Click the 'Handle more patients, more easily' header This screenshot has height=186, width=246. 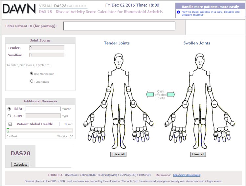pyautogui.click(x=210, y=7)
